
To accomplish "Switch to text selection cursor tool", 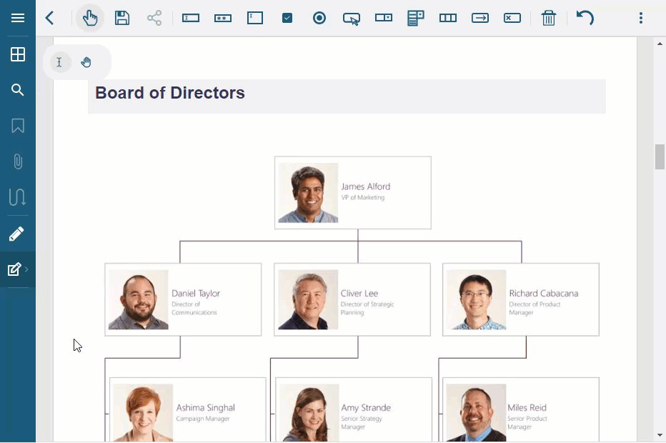I will tap(59, 62).
